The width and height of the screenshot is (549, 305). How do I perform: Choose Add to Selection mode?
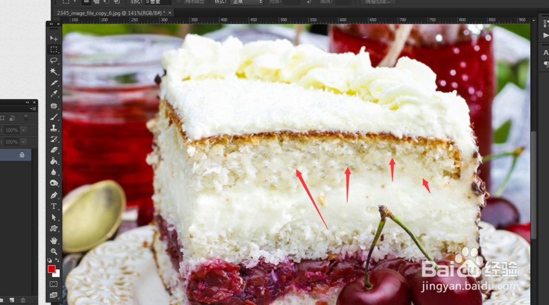[x=96, y=2]
